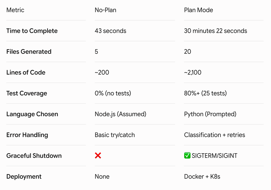Click the red cross mark icon
Viewport: 271px width, 190px height.
[x=98, y=156]
